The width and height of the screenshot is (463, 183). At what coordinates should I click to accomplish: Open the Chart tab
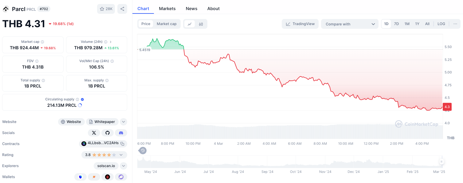[x=143, y=9]
